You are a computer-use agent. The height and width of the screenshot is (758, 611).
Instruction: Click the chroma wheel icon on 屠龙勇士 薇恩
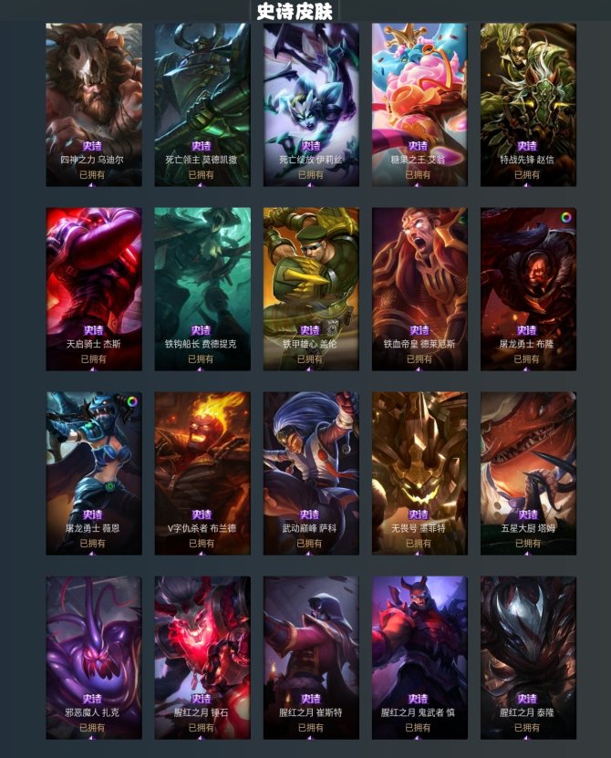click(132, 401)
